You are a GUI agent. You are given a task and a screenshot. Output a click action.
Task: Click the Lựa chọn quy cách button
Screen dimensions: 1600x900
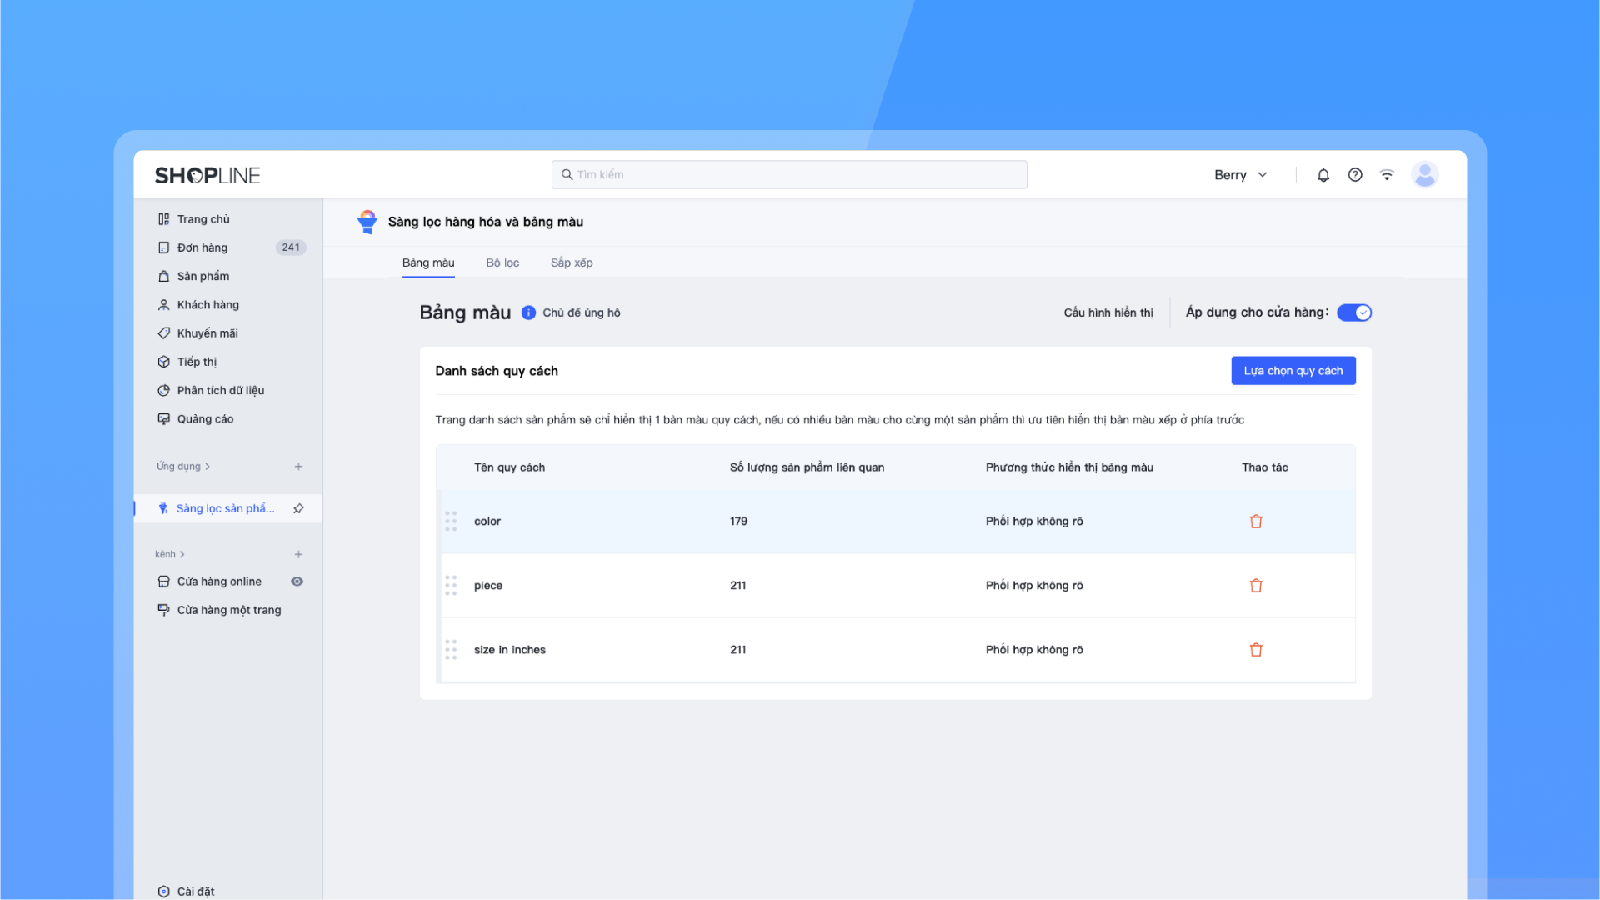1292,371
